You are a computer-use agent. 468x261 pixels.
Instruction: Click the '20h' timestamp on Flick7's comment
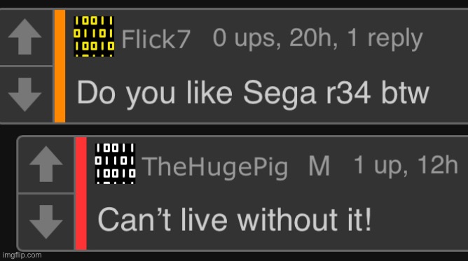(313, 38)
